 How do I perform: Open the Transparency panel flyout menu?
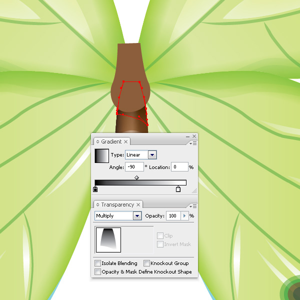pos(193,206)
